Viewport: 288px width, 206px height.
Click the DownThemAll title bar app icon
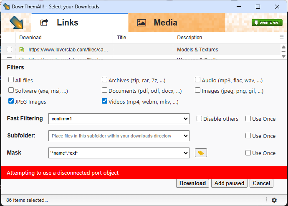pos(6,7)
